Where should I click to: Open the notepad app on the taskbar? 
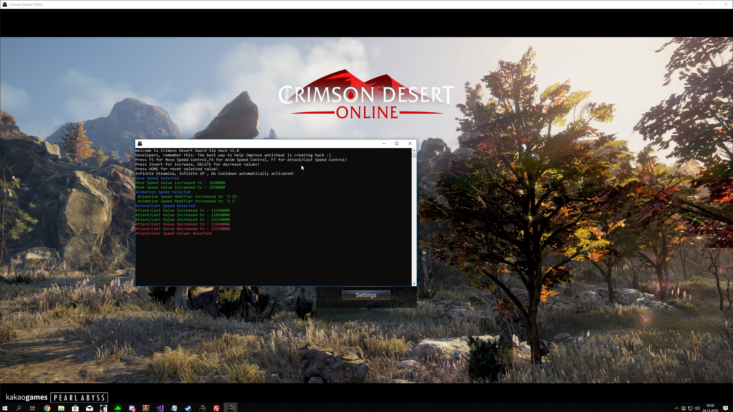click(x=174, y=408)
